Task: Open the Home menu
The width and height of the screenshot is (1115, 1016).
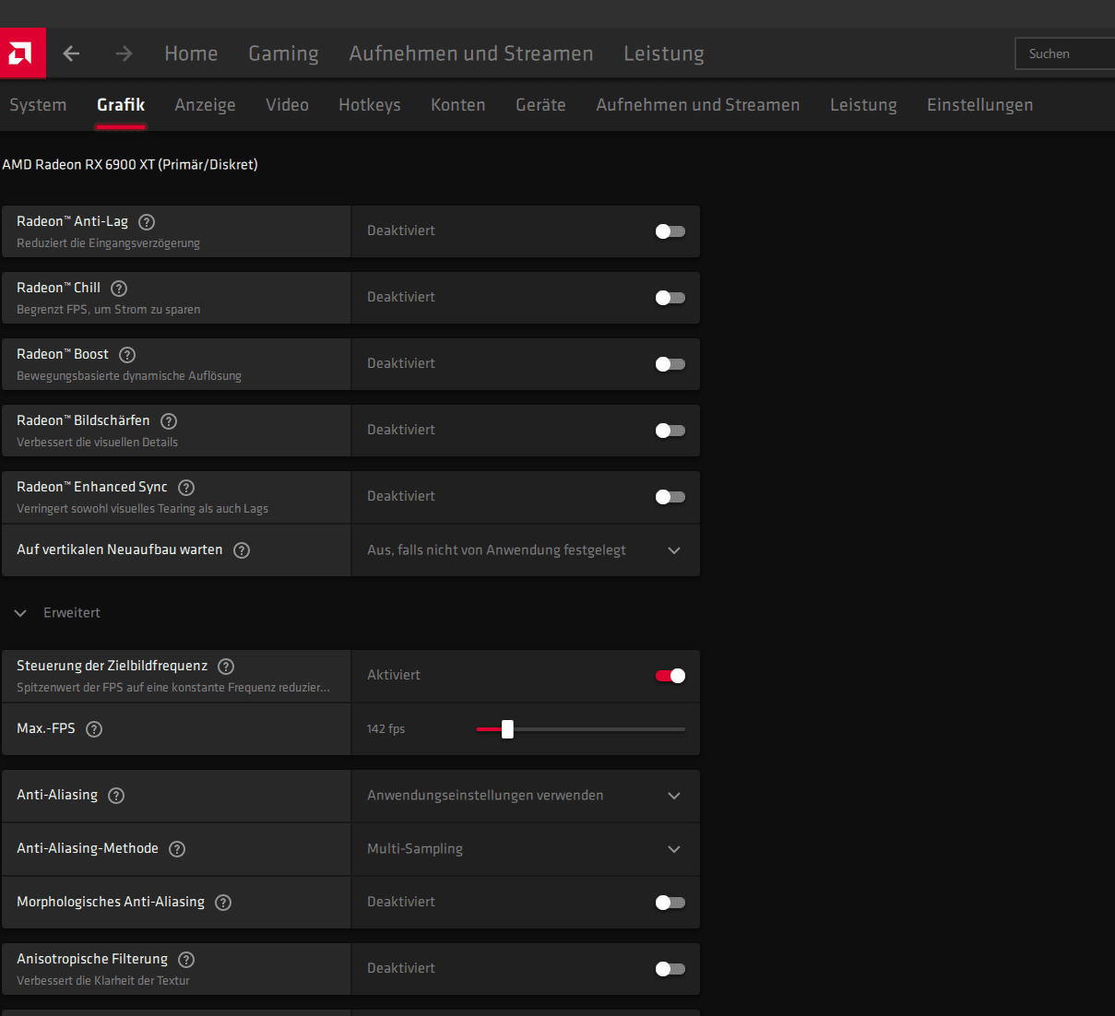Action: [x=191, y=53]
